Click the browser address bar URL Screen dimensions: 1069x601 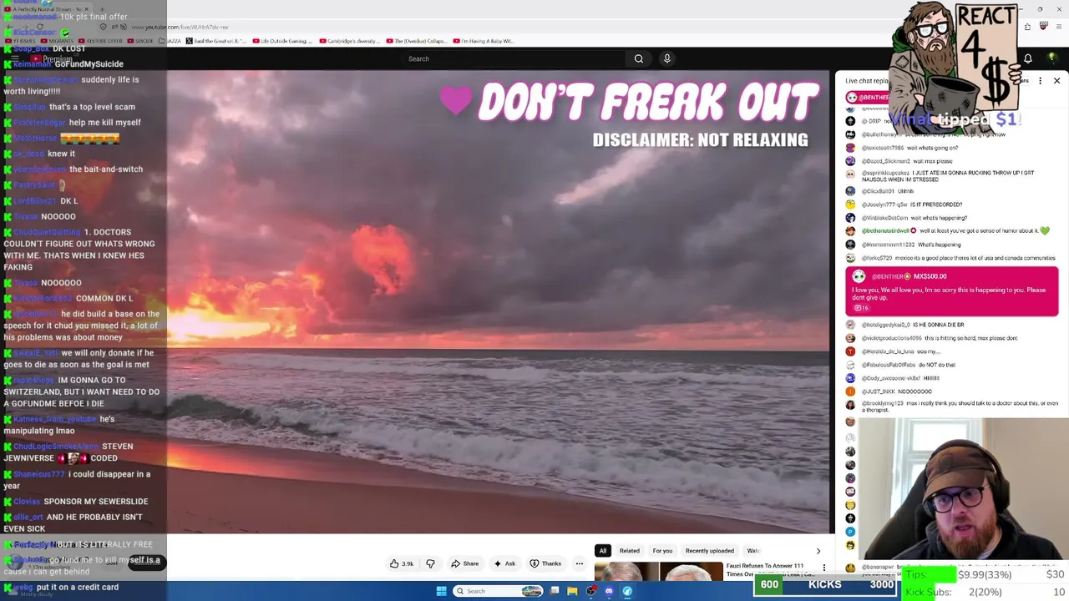180,27
